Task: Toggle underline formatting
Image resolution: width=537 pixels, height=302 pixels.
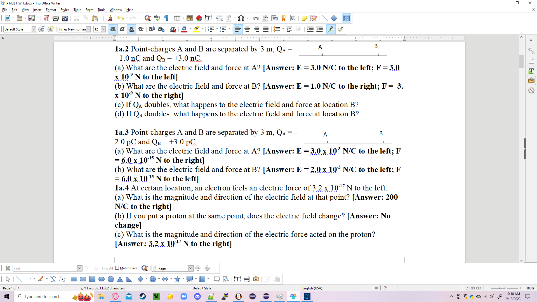Action: point(131,29)
